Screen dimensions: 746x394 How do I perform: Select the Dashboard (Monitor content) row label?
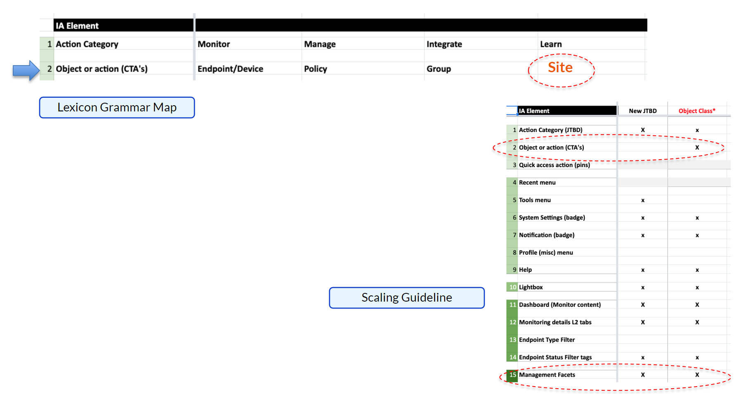pos(559,305)
